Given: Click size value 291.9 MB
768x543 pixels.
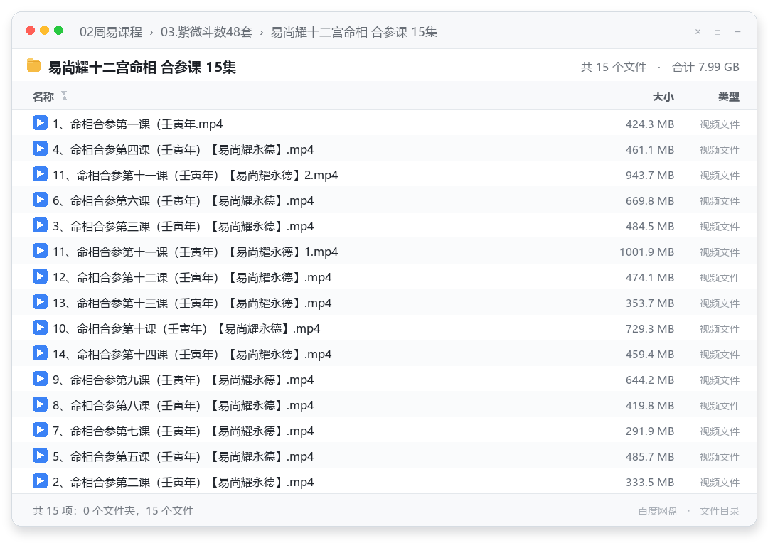Looking at the screenshot, I should click(649, 431).
